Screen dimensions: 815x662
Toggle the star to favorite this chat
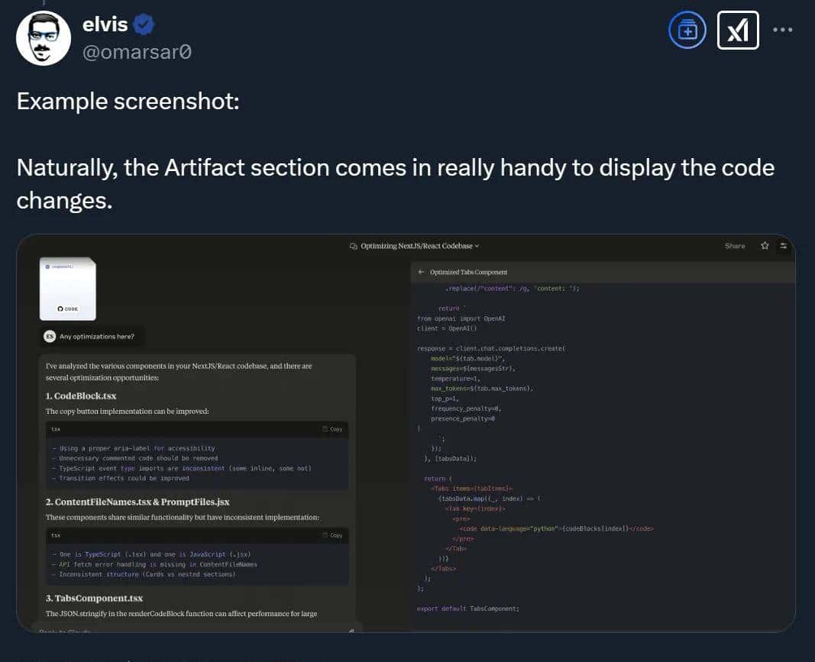765,246
